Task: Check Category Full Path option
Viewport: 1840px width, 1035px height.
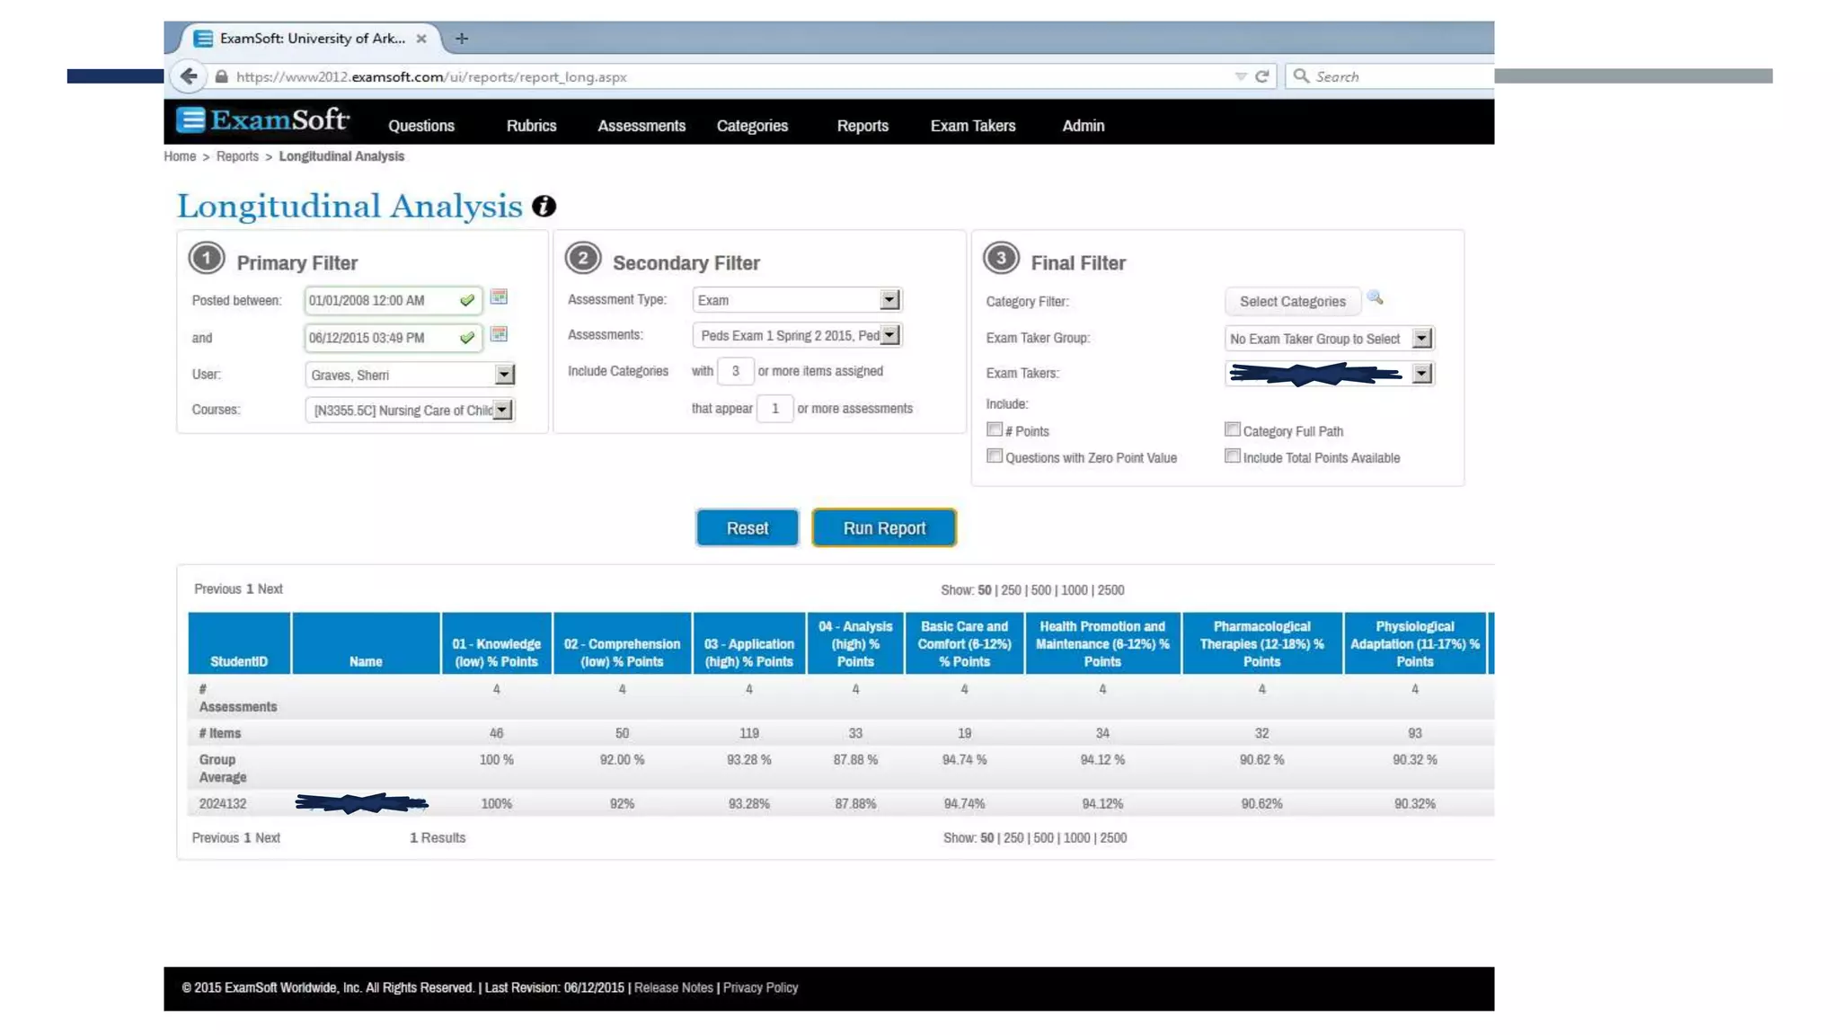Action: click(1233, 429)
